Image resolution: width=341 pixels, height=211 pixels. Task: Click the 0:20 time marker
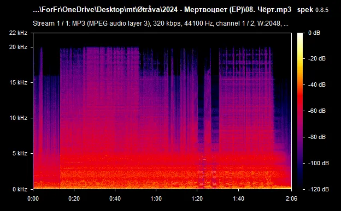pyautogui.click(x=74, y=198)
